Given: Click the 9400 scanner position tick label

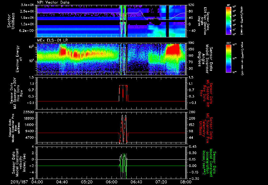Looking at the screenshot, I should tap(29, 131).
